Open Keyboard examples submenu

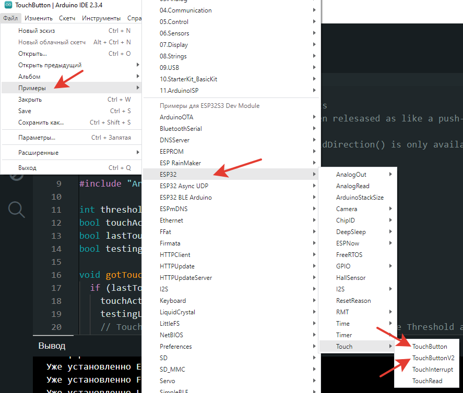[231, 301]
